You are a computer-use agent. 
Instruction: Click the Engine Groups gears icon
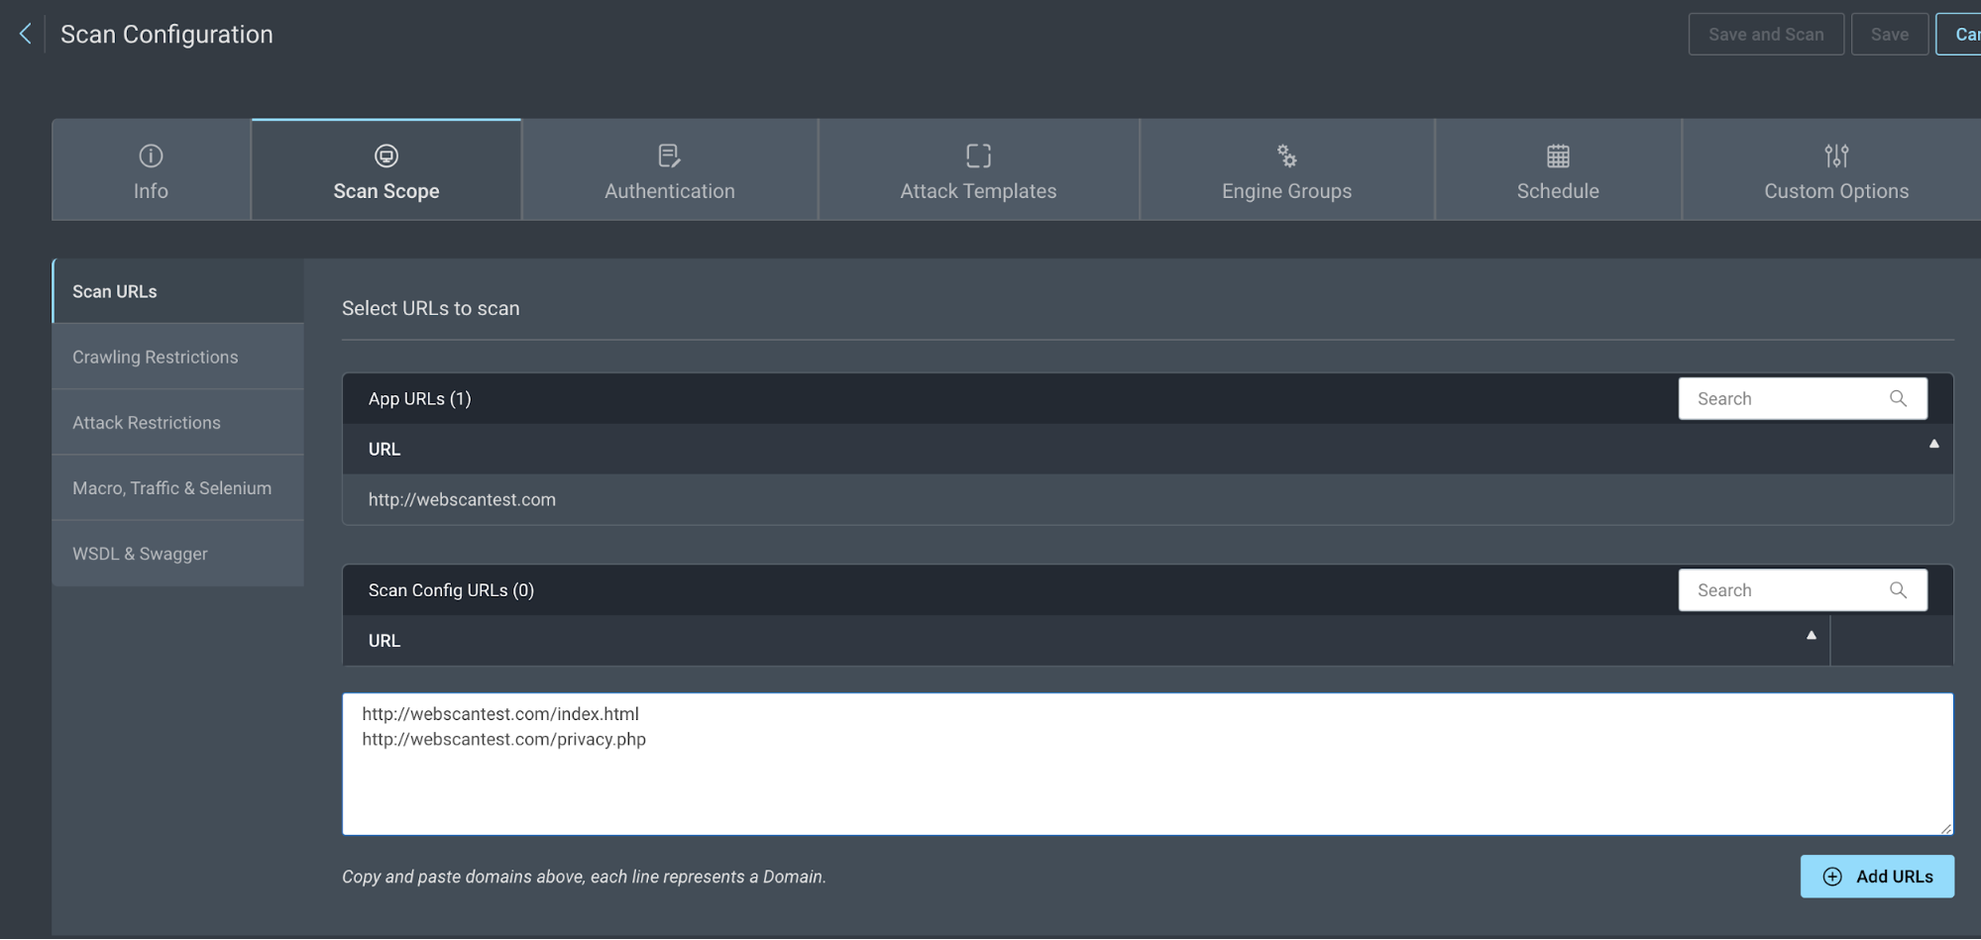coord(1286,156)
